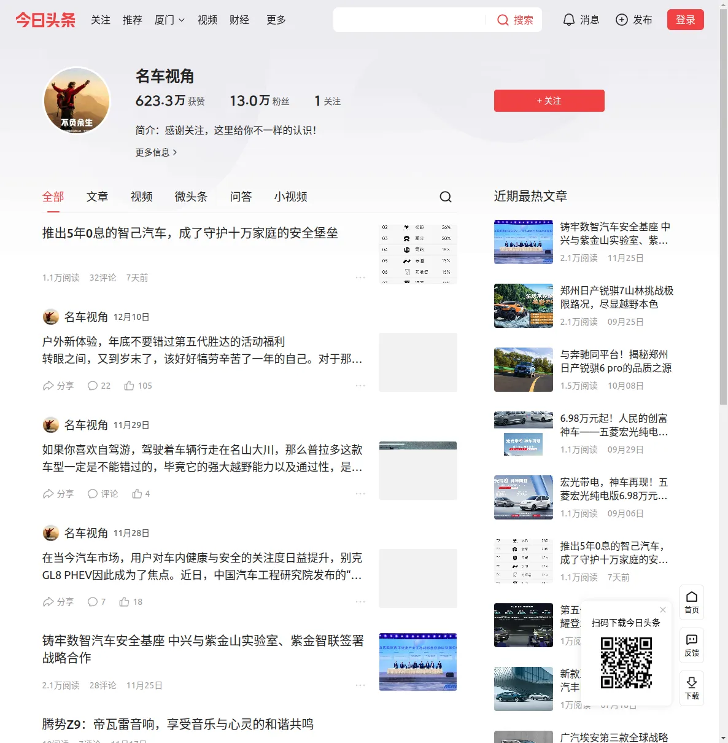Share the 11月28日 post

point(58,602)
